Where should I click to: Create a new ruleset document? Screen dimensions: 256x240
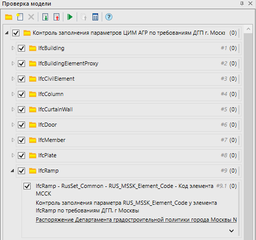[20, 17]
